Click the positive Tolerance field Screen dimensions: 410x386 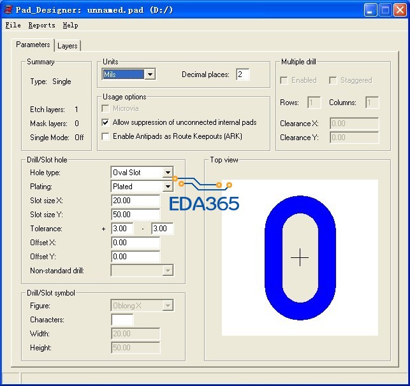click(x=122, y=229)
